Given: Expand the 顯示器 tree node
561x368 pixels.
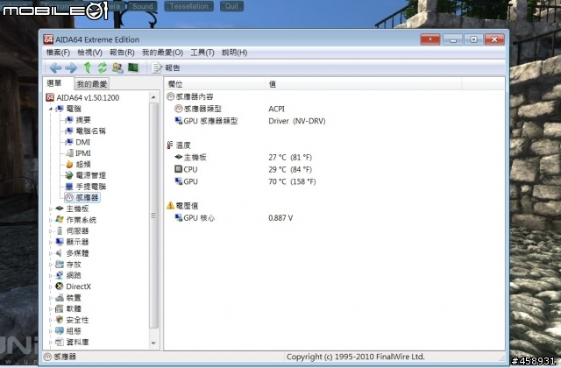Looking at the screenshot, I should tap(51, 242).
